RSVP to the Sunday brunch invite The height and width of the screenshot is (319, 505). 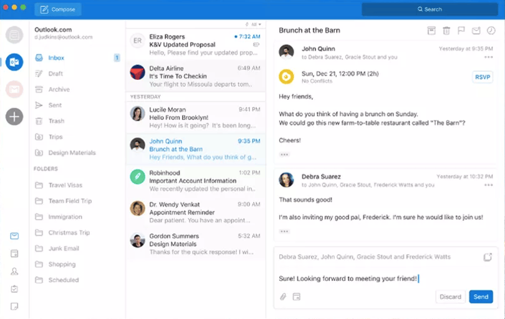pyautogui.click(x=483, y=77)
